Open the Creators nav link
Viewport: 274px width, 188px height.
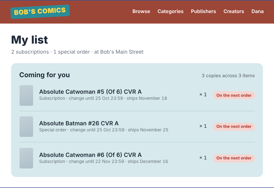(x=234, y=11)
